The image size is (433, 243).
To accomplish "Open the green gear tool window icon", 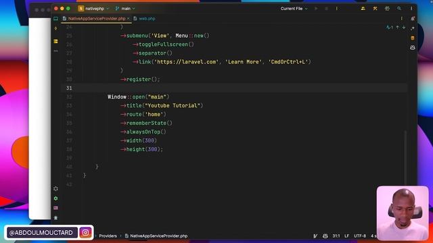I will (55, 198).
